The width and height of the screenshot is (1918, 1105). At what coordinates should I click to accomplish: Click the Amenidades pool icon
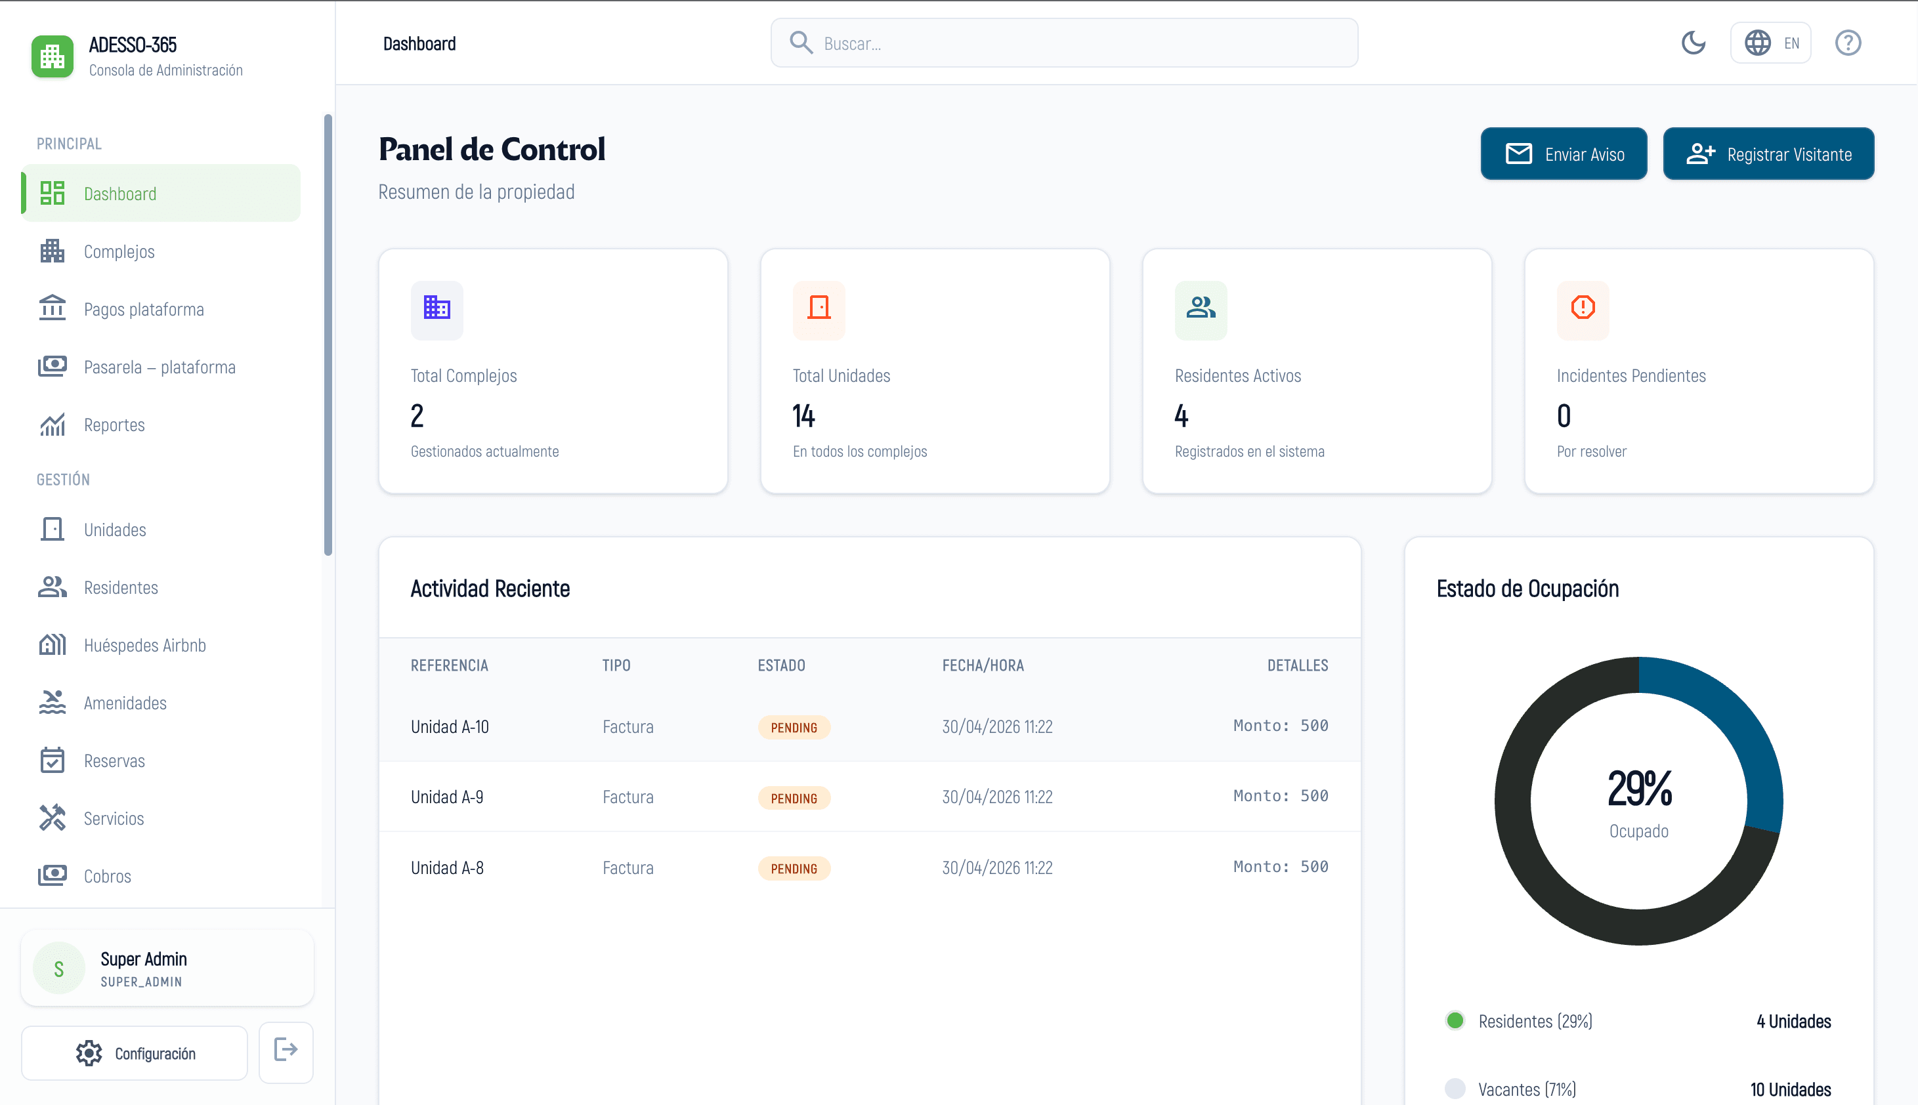[x=53, y=702]
